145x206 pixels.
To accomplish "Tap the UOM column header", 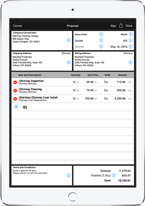I will tap(107, 75).
